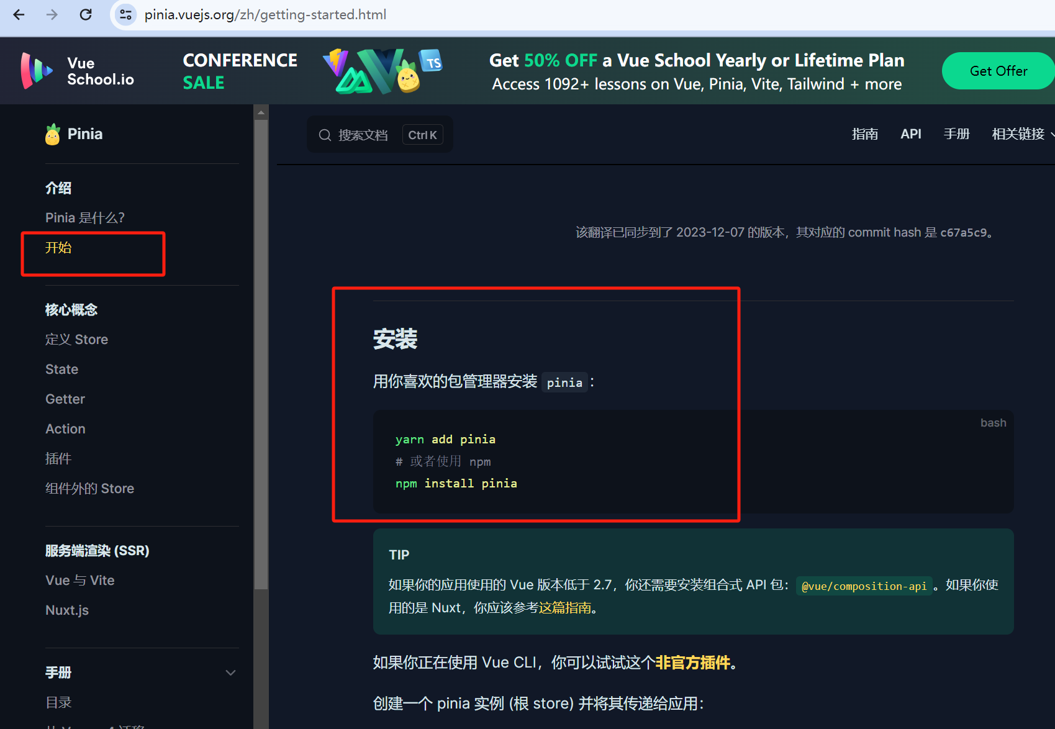Switch to the API section

click(911, 134)
